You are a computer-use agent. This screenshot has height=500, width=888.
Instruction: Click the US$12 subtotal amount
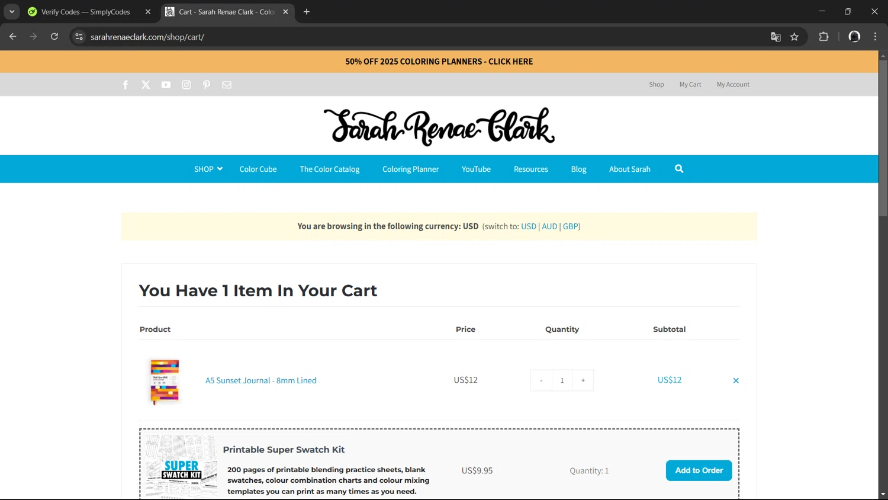(670, 380)
